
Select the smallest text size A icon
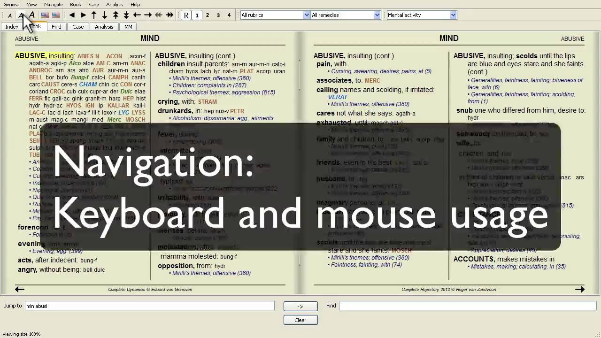coord(10,15)
